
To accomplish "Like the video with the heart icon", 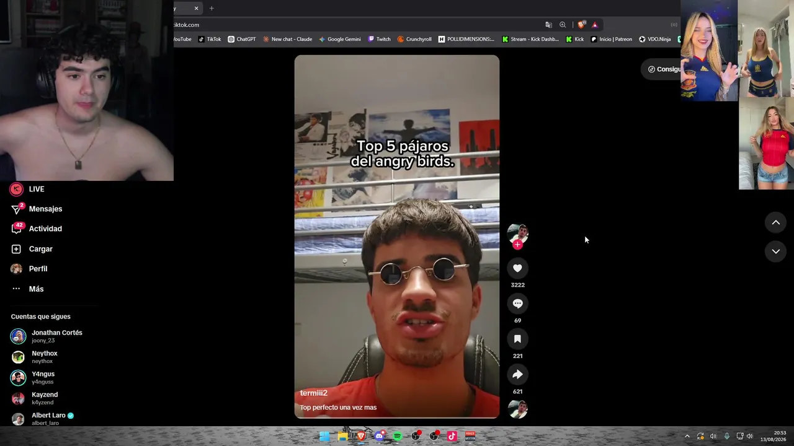I will (517, 268).
